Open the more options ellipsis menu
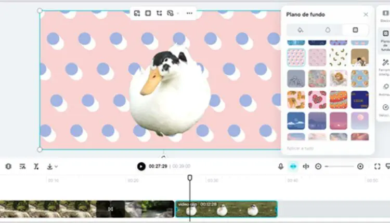 [189, 13]
